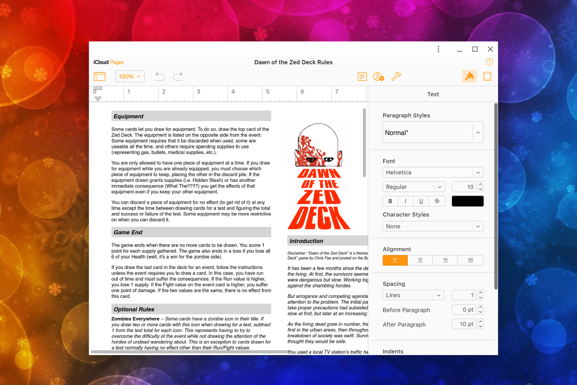Open the text color swatch
Image resolution: width=577 pixels, height=385 pixels.
click(x=467, y=200)
